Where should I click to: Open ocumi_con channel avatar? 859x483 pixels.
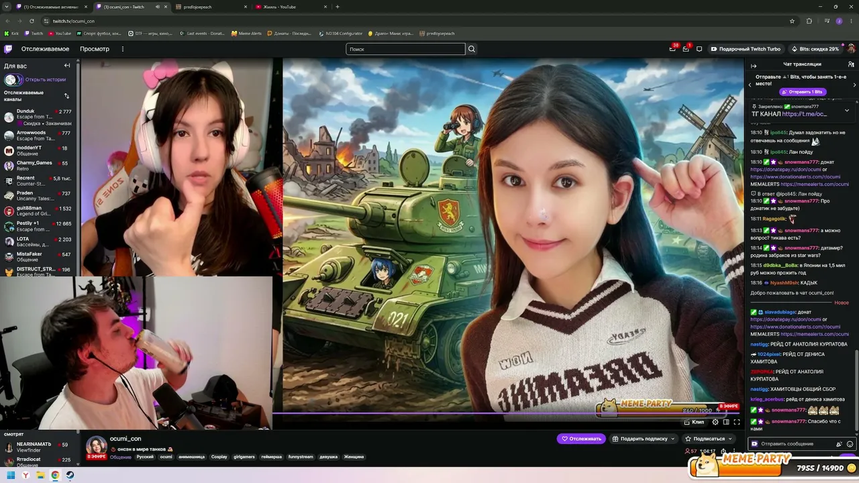[x=96, y=446]
